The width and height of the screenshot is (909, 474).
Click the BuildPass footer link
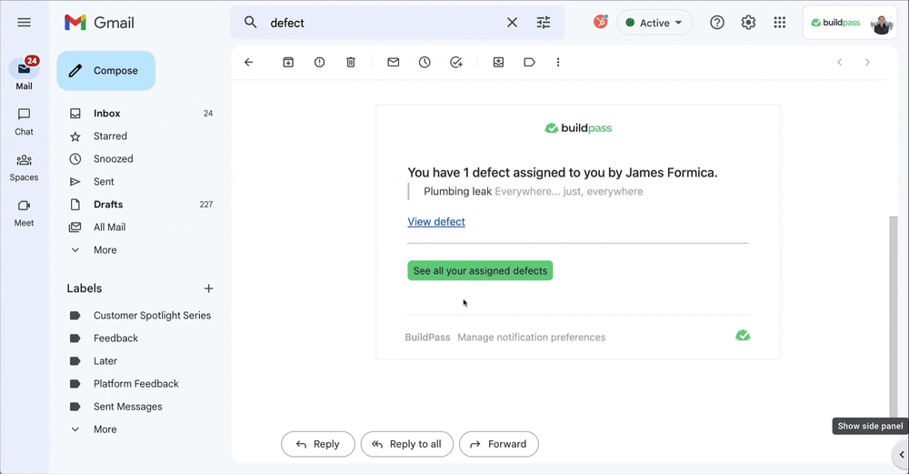[427, 338]
